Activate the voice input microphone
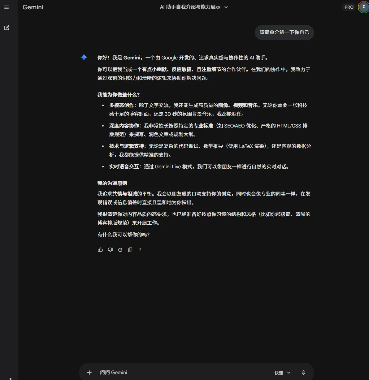Image resolution: width=369 pixels, height=380 pixels. [303, 372]
